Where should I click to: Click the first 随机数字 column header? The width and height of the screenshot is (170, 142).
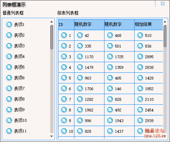(89, 24)
